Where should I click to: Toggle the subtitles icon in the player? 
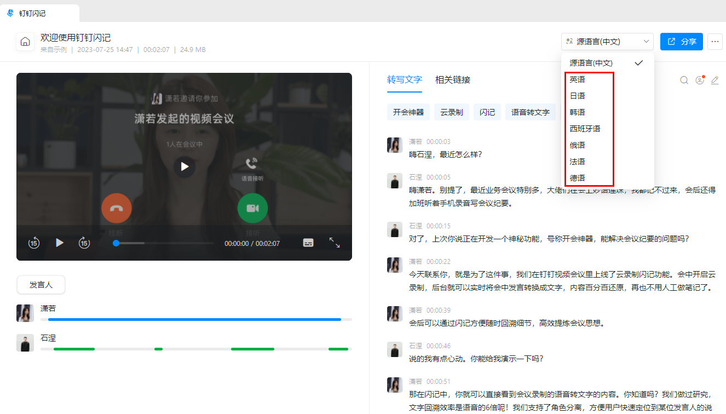point(308,243)
